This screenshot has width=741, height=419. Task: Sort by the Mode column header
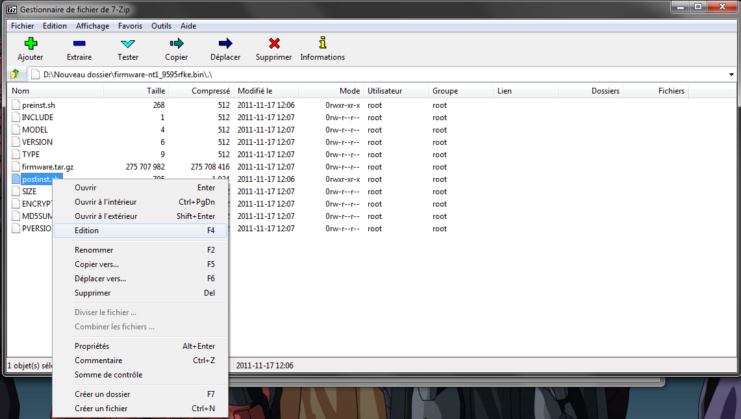point(331,91)
